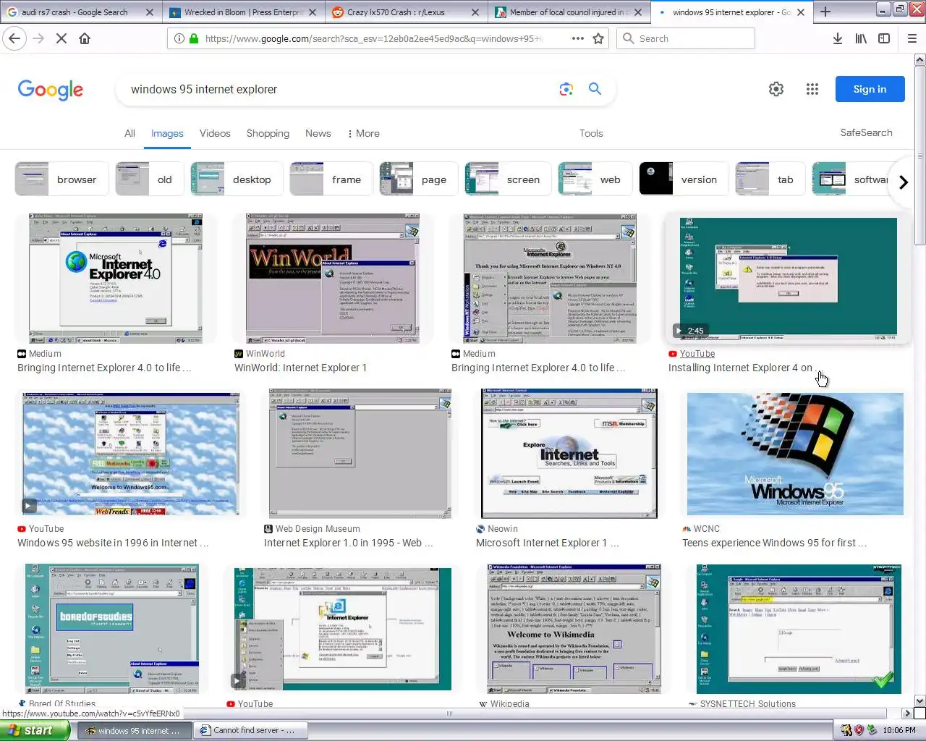Select the Videos results tab
The image size is (926, 741).
215,133
